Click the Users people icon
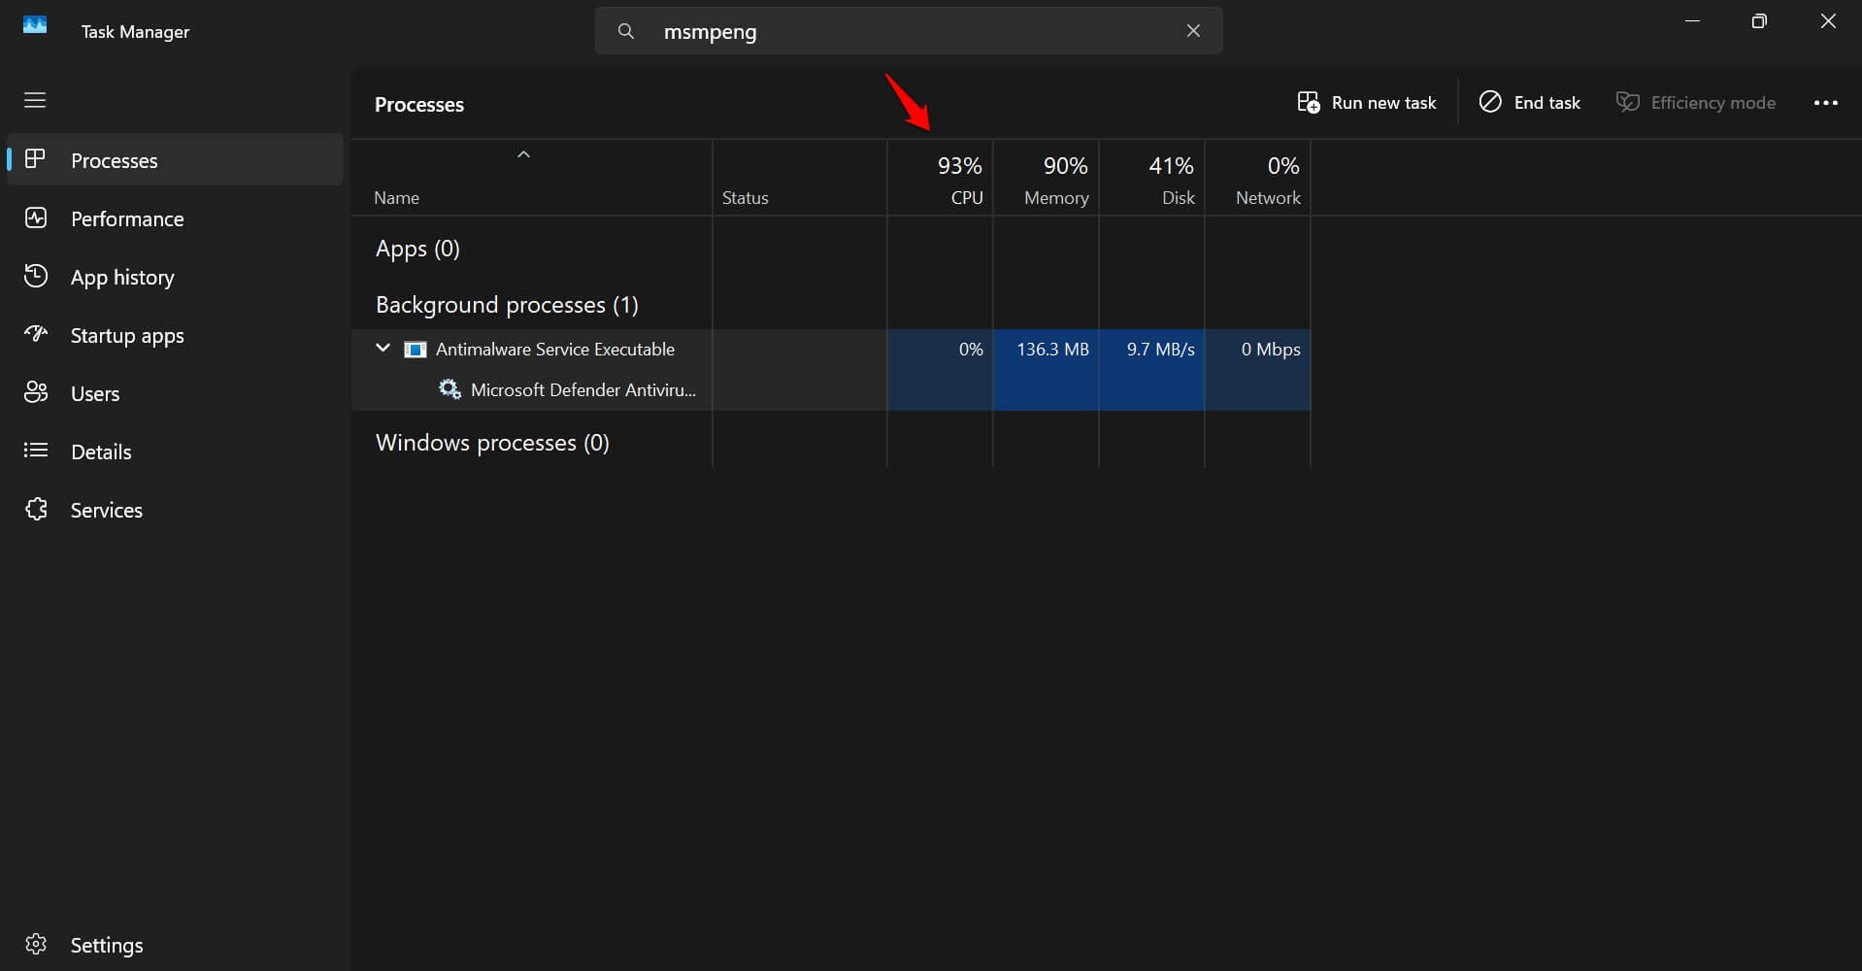1862x971 pixels. click(x=36, y=392)
